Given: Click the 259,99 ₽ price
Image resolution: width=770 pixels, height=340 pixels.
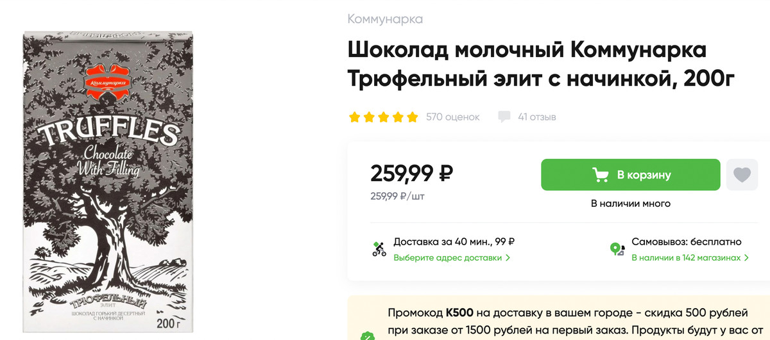Looking at the screenshot, I should pos(412,173).
